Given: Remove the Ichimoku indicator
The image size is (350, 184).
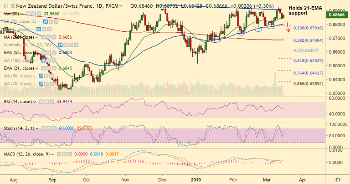Looking at the screenshot, I should point(76,45).
